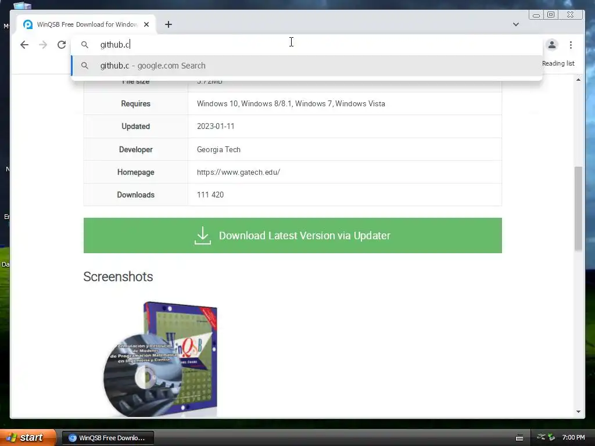Open the Windows start menu
This screenshot has height=446, width=595.
pyautogui.click(x=27, y=438)
